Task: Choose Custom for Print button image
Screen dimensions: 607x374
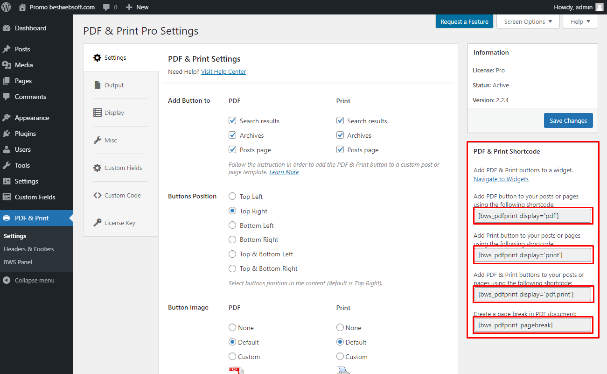Action: tap(340, 356)
